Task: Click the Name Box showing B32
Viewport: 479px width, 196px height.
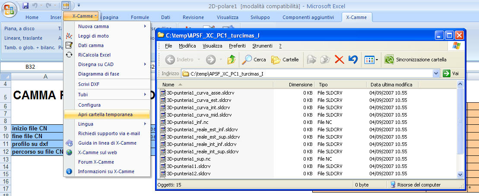Action: pos(30,66)
